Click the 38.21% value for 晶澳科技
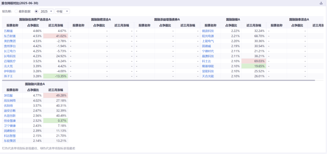Image resolution: width=327 pixels, height=154 pixels. click(x=260, y=56)
